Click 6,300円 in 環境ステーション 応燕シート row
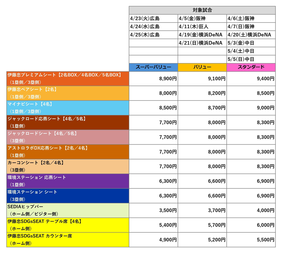 click(153, 181)
